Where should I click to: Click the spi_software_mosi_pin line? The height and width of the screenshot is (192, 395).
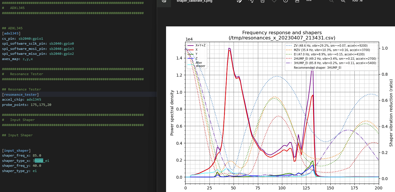[38, 49]
